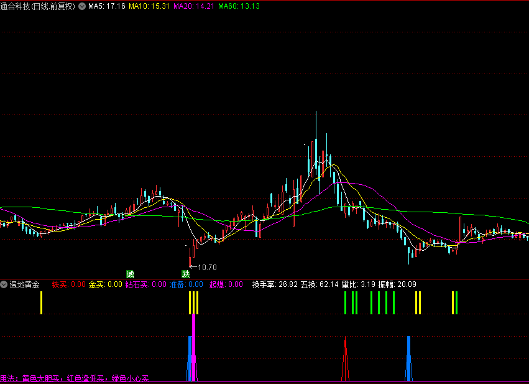Click the 用法 usage note text

pos(75,378)
